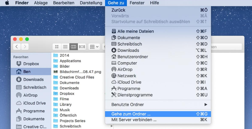Select Computer menu entry
Image resolution: width=252 pixels, height=129 pixels.
[158, 63]
